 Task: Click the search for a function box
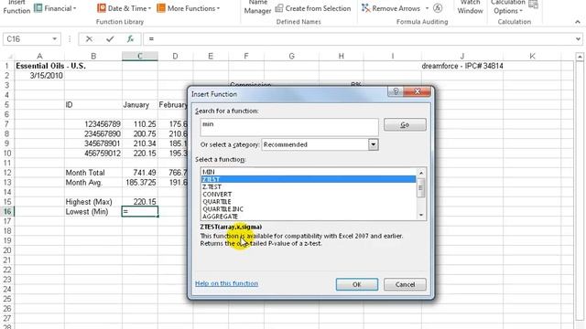(x=289, y=127)
